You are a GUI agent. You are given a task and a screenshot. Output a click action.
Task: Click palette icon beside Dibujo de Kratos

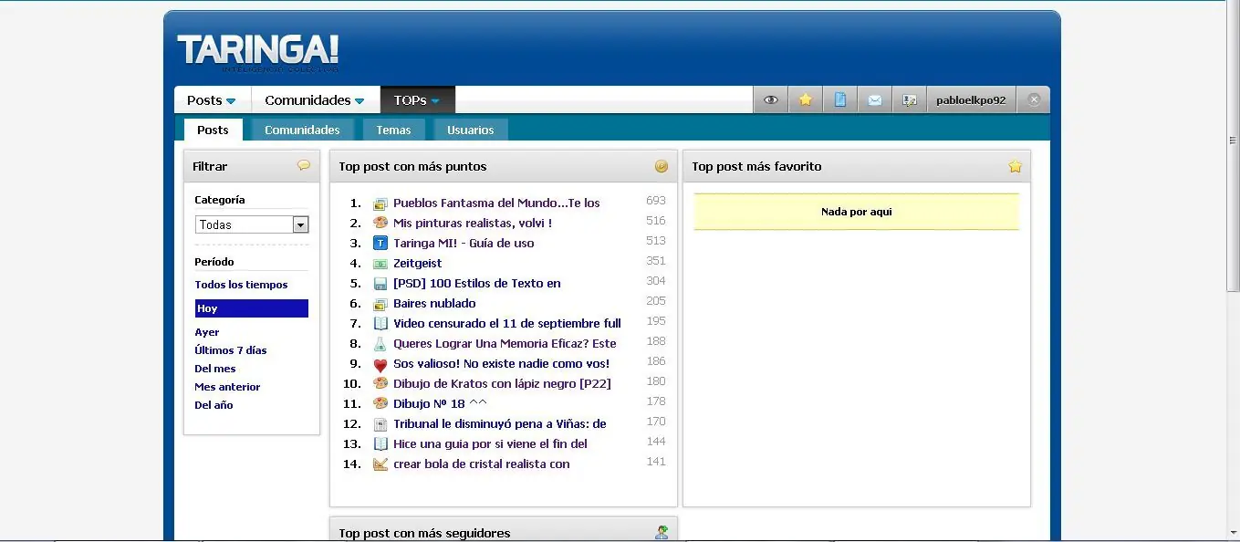click(x=380, y=383)
